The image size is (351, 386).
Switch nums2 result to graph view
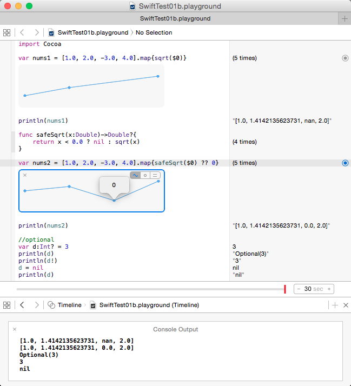[x=135, y=175]
